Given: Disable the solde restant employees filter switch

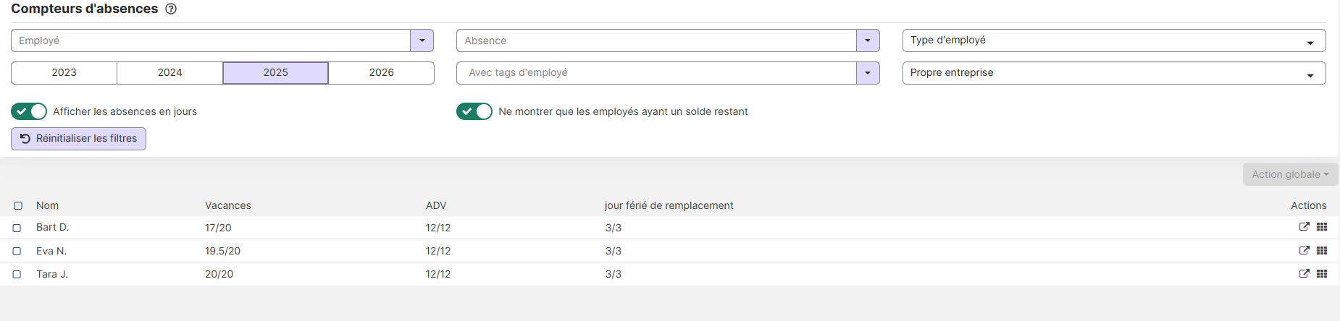Looking at the screenshot, I should (474, 111).
